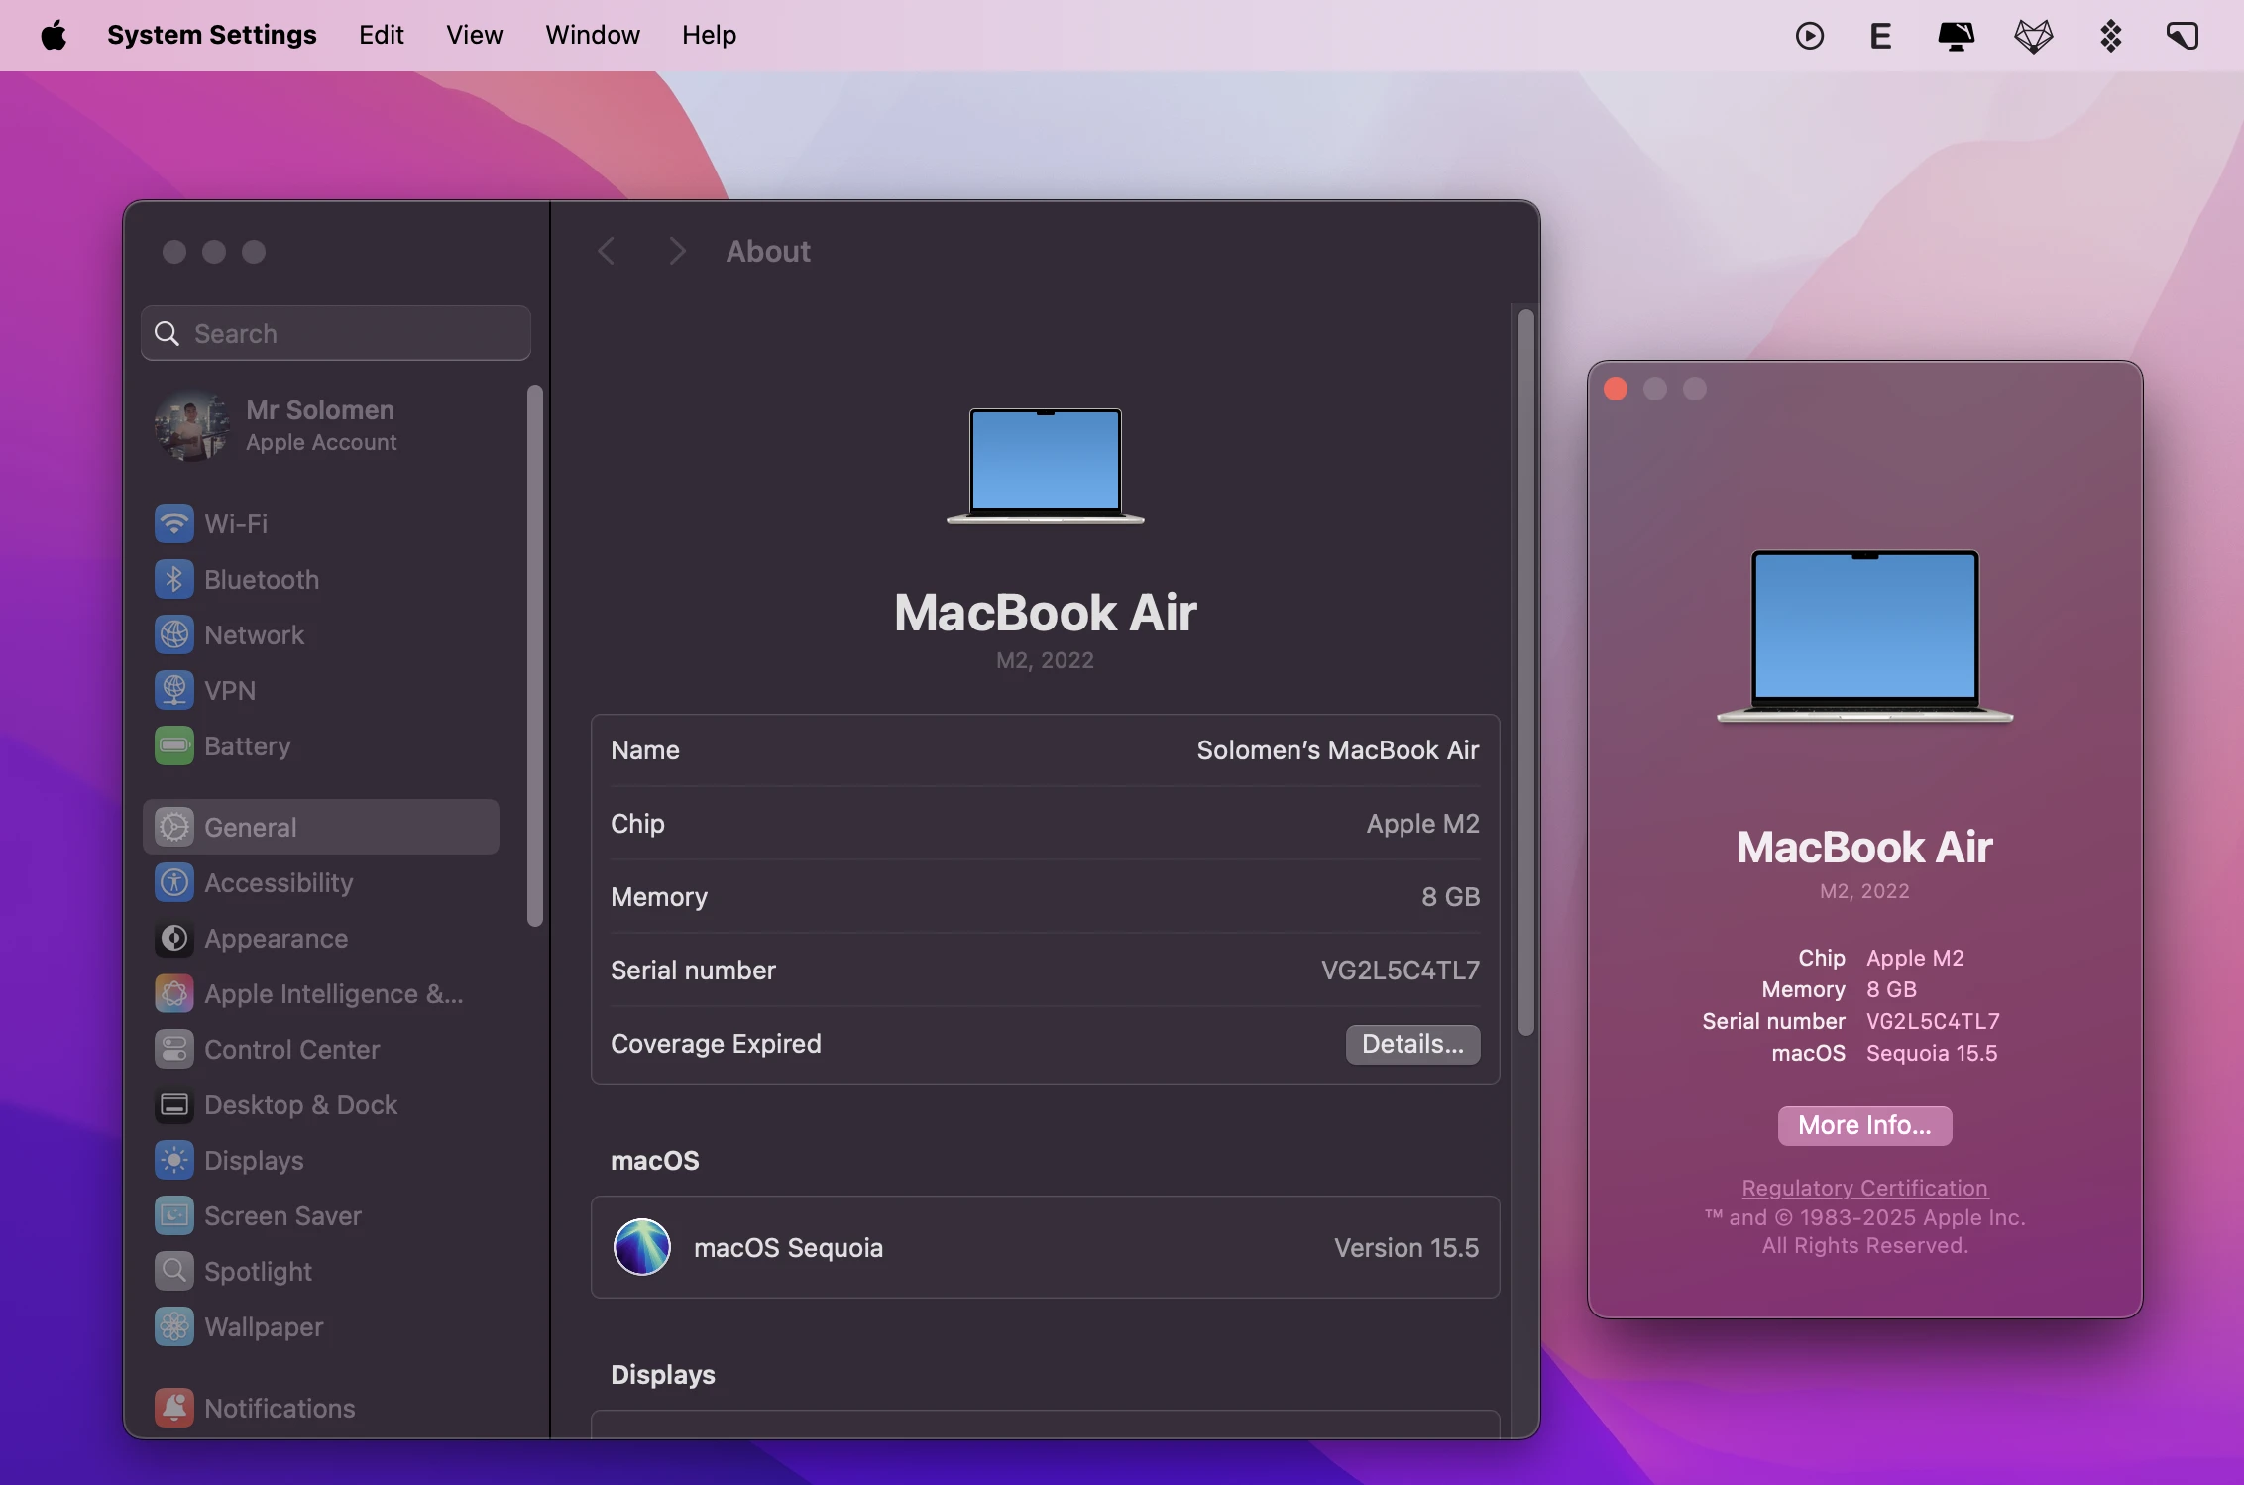Close the About This Mac window
This screenshot has width=2244, height=1485.
click(x=1616, y=389)
